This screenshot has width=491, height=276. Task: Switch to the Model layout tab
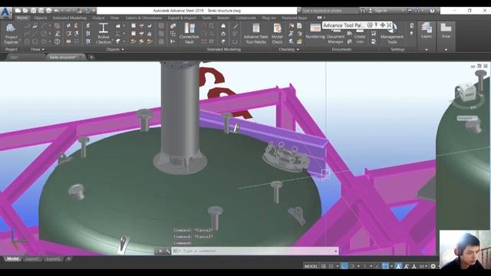click(12, 259)
